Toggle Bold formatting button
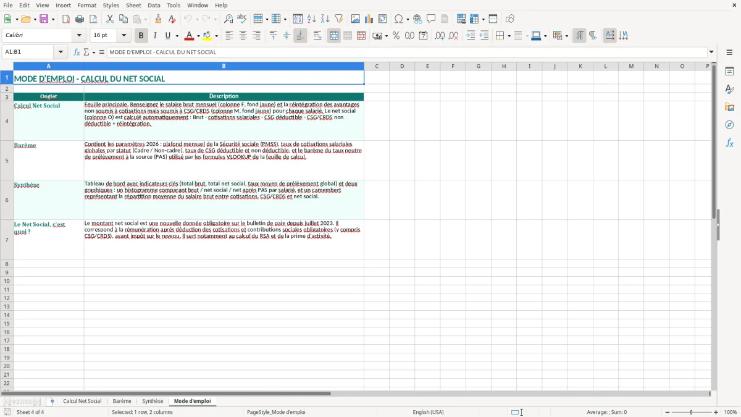 click(x=141, y=36)
